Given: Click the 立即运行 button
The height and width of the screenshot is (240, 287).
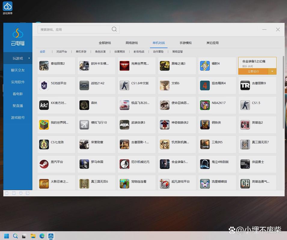Looking at the screenshot, I should 253,71.
